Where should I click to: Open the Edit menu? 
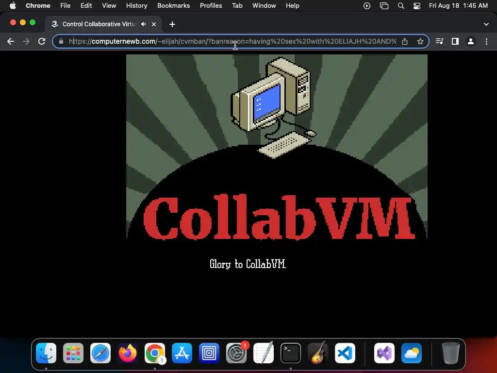86,6
